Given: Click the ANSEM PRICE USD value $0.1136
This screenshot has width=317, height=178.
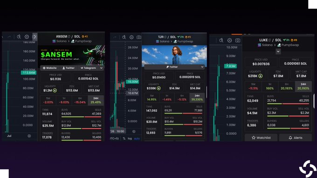Looking at the screenshot, I should [x=55, y=79].
